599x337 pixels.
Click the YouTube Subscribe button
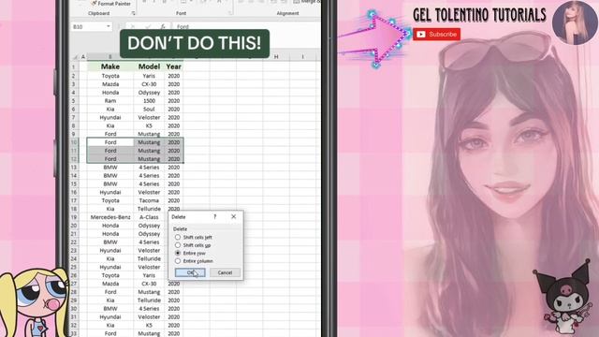(436, 35)
